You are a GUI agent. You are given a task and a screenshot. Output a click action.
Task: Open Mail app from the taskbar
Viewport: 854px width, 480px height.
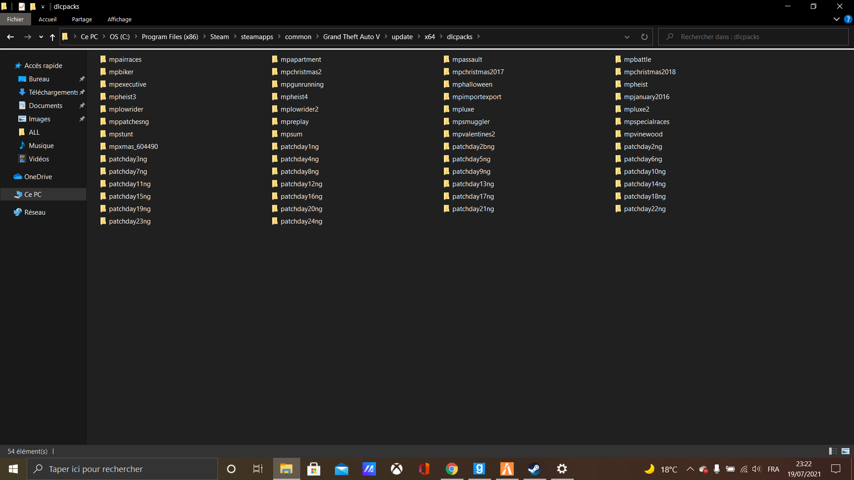(341, 469)
